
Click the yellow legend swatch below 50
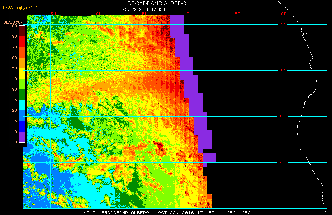point(22,73)
